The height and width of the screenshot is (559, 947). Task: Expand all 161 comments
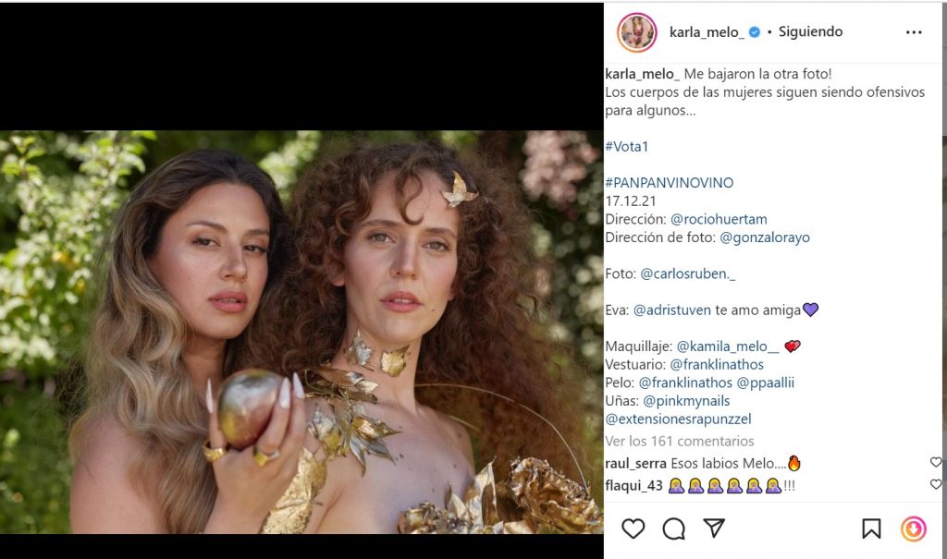pos(679,442)
